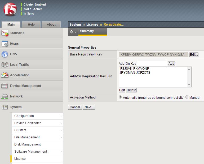Viewport: 204px width, 164px height.
Task: Open the gear settings dropdown
Action: coord(73,32)
